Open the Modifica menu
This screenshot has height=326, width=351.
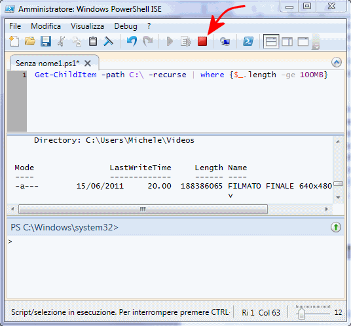pos(46,26)
